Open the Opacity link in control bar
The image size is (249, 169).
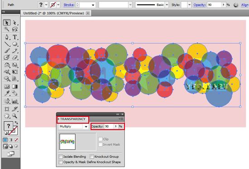click(x=200, y=5)
